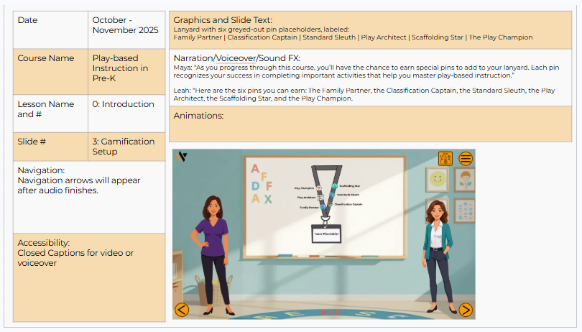Image resolution: width=582 pixels, height=332 pixels.
Task: Click the "Graphics and Slide Text:" heading
Action: click(223, 20)
